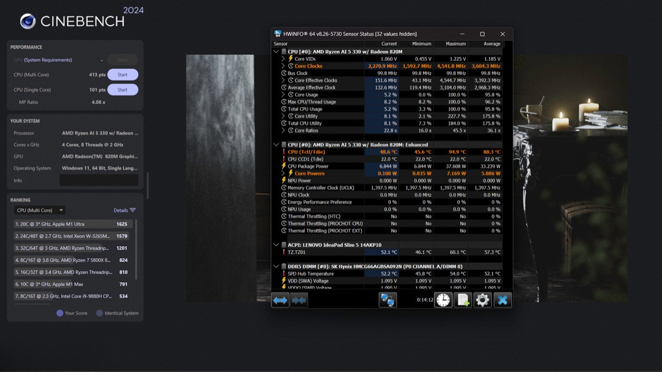This screenshot has width=662, height=372.
Task: Click the Identical System legend dot
Action: 99,313
